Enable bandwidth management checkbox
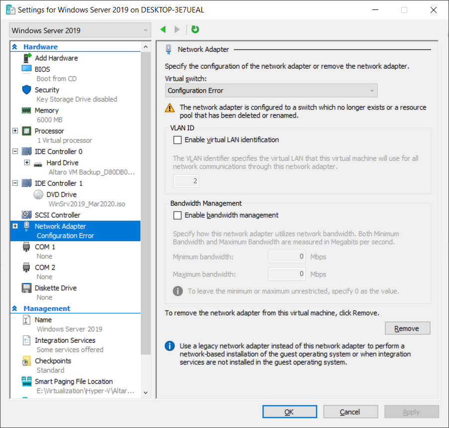The width and height of the screenshot is (449, 428). click(177, 215)
